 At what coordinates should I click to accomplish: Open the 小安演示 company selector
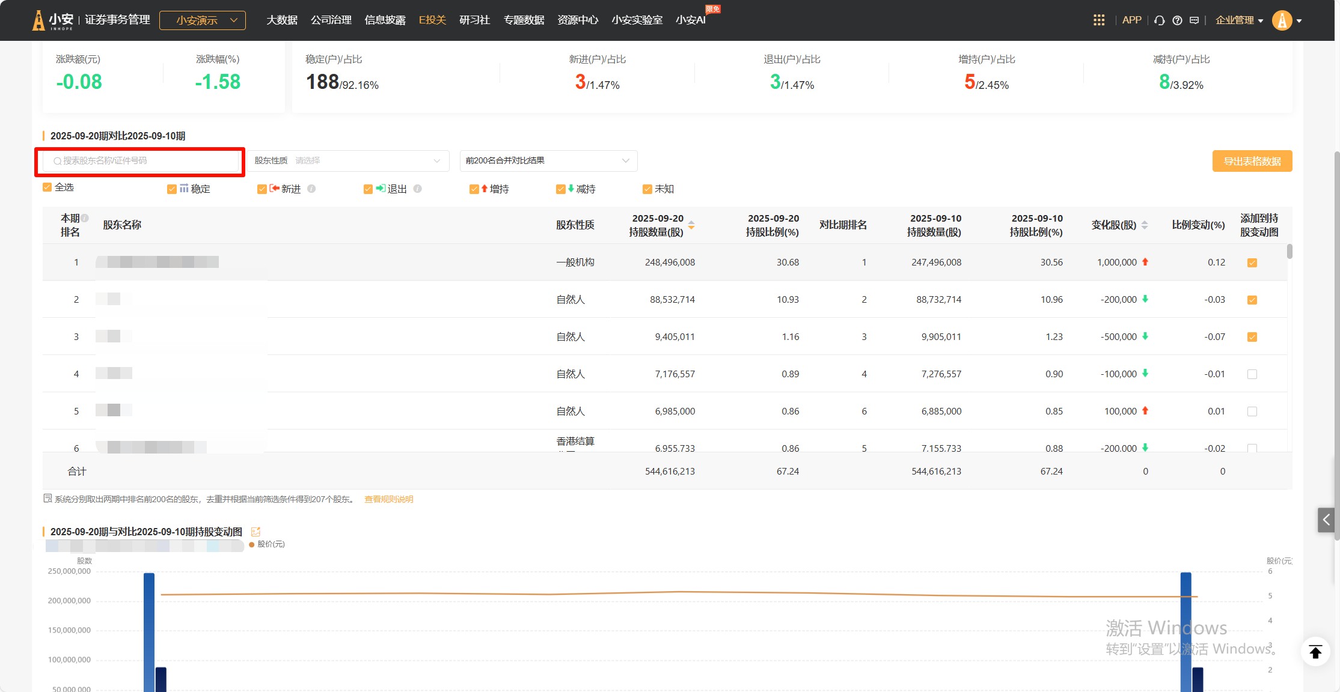tap(203, 20)
